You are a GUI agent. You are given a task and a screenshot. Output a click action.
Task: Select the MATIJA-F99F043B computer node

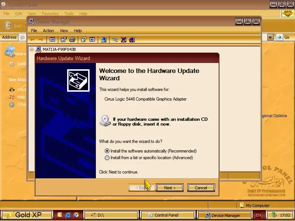pos(59,49)
